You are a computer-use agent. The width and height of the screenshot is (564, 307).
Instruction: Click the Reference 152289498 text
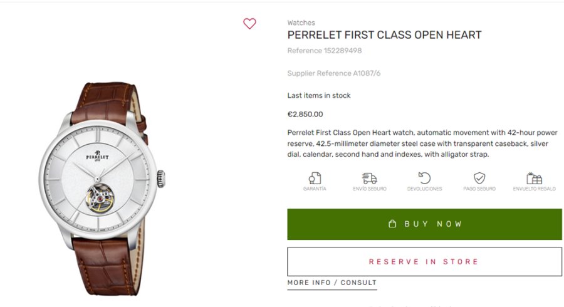coord(324,51)
